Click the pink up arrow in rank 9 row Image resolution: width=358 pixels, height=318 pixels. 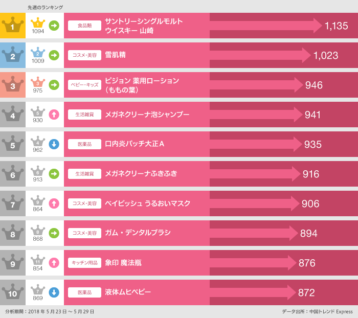pos(54,263)
